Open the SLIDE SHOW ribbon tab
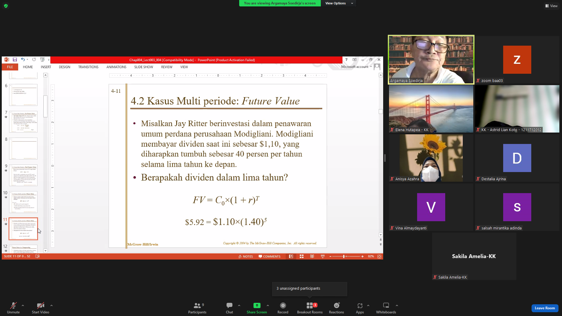Image resolution: width=562 pixels, height=316 pixels. 143,67
